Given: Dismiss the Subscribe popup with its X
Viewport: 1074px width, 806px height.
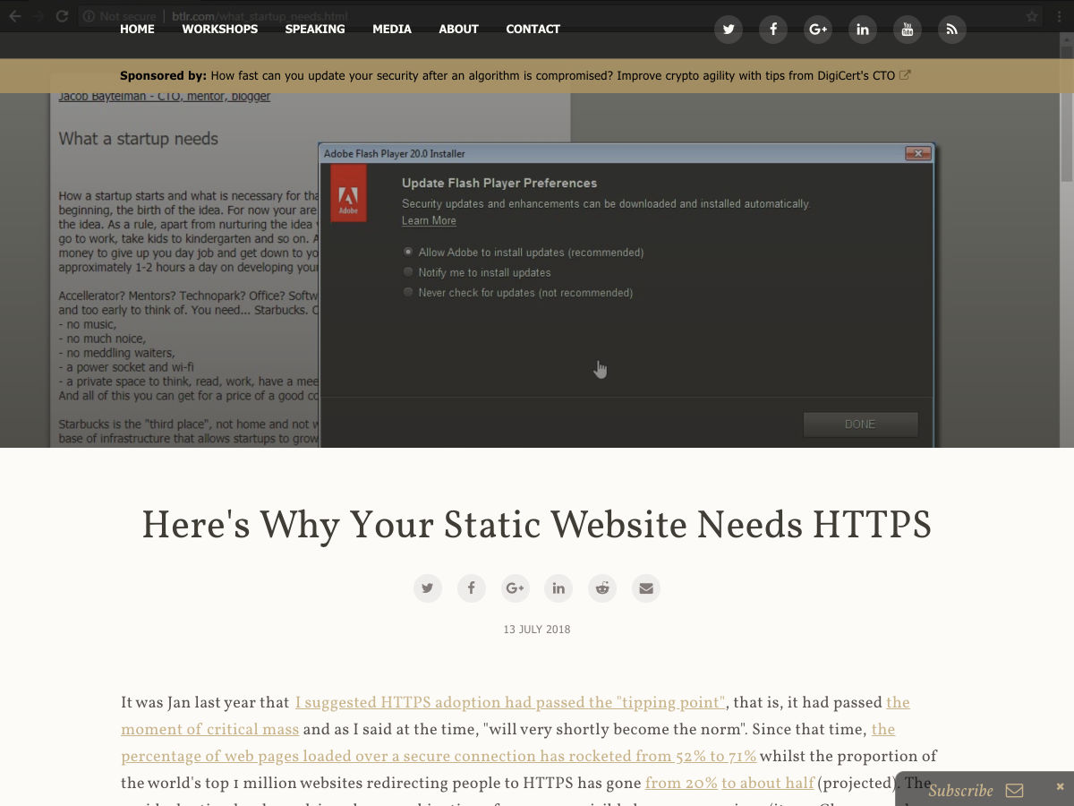Looking at the screenshot, I should 1060,786.
